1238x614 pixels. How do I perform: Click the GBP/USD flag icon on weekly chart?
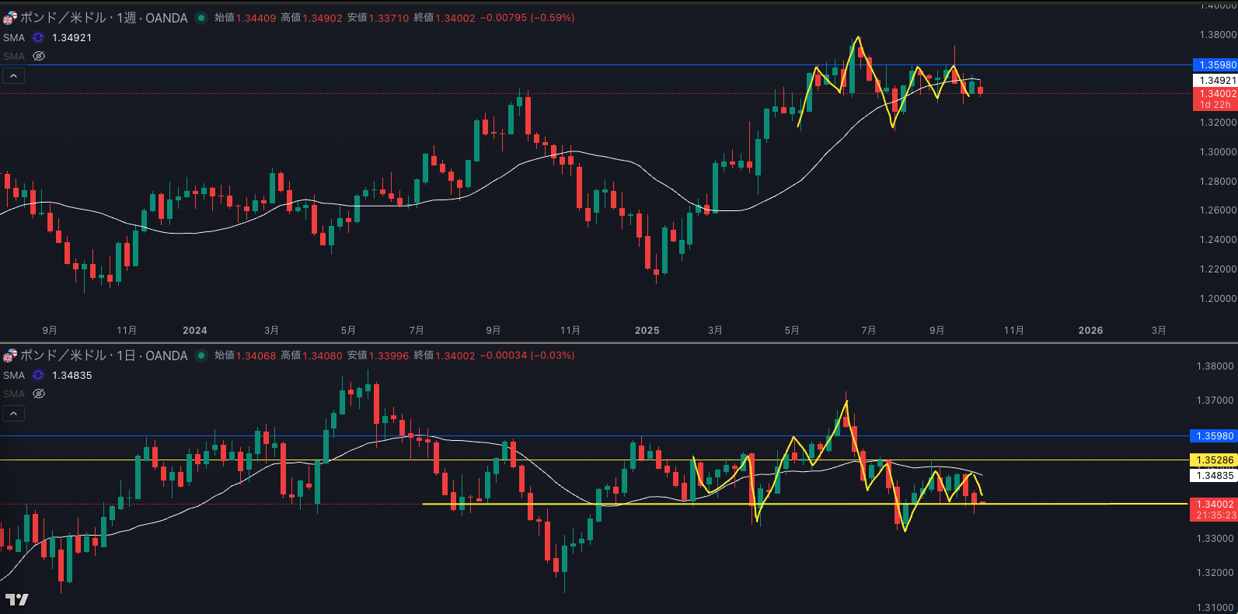coord(9,18)
